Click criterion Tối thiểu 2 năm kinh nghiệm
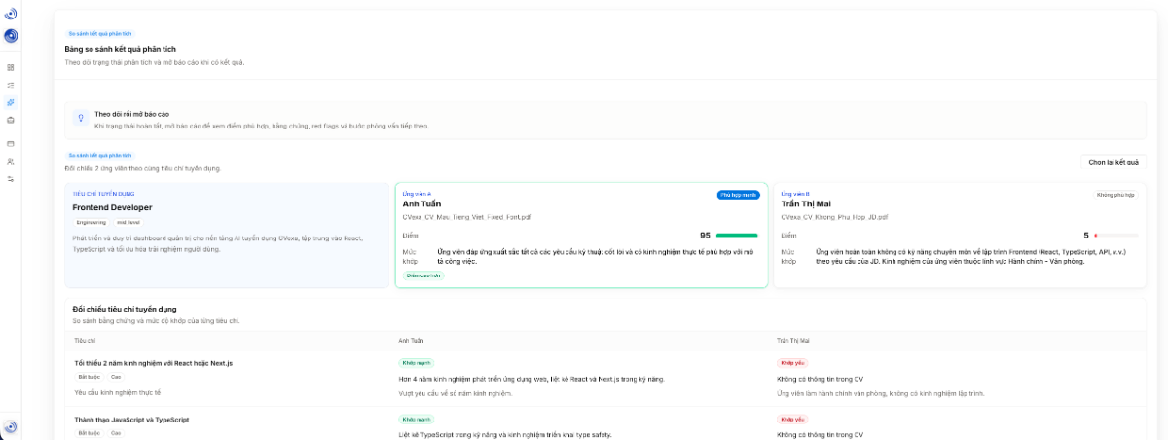Viewport: 1168px width, 440px height. click(154, 363)
